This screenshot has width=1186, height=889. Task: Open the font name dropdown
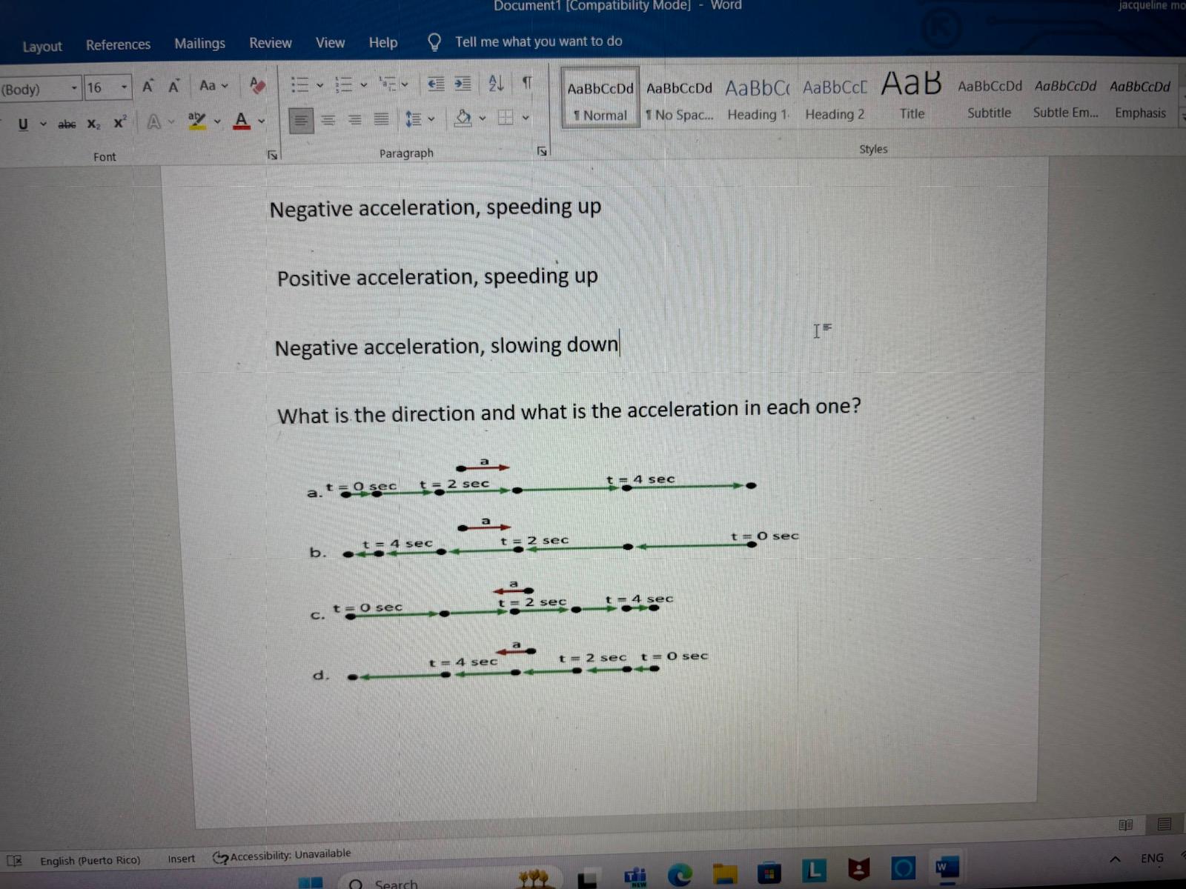[74, 87]
